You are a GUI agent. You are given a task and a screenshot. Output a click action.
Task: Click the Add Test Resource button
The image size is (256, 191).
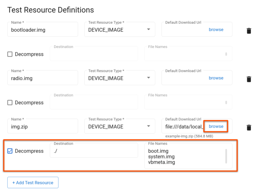click(x=33, y=182)
